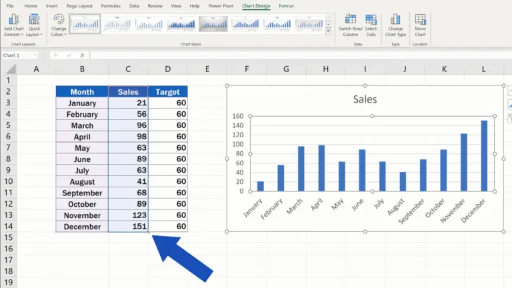
Task: Select the Target header cell
Action: pyautogui.click(x=167, y=92)
